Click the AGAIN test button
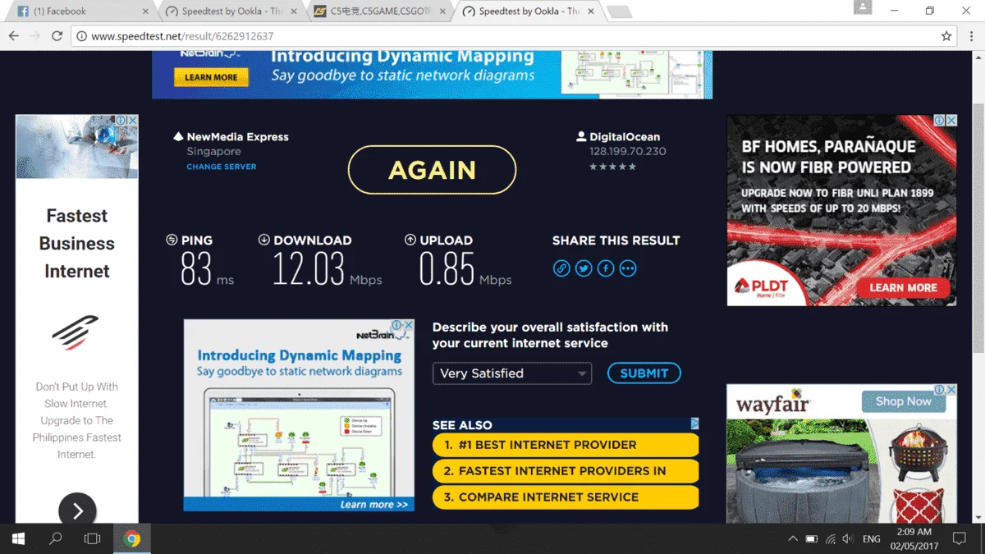The image size is (985, 554). coord(432,170)
